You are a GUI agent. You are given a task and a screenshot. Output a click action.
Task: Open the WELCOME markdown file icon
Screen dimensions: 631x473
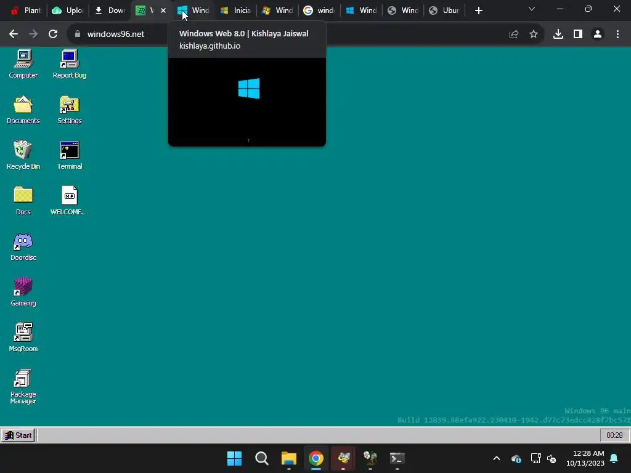tap(69, 200)
